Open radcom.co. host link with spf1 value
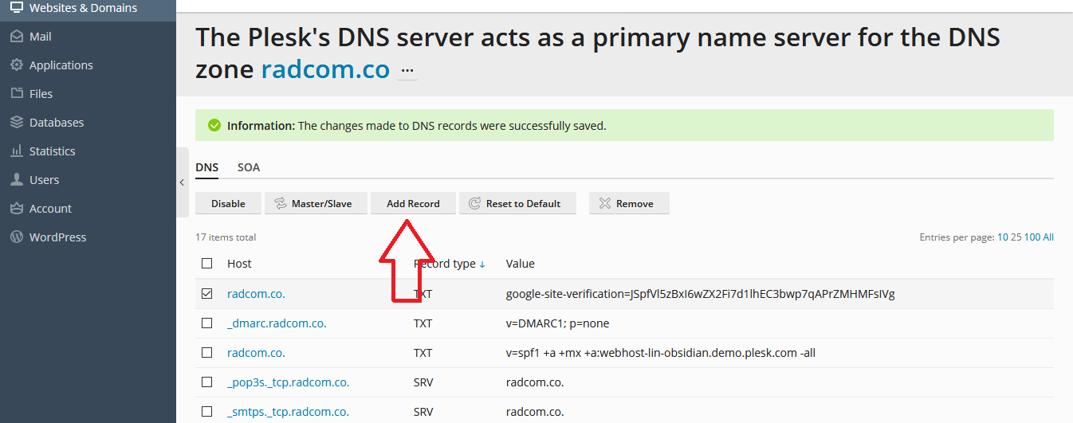This screenshot has height=423, width=1073. [x=256, y=353]
